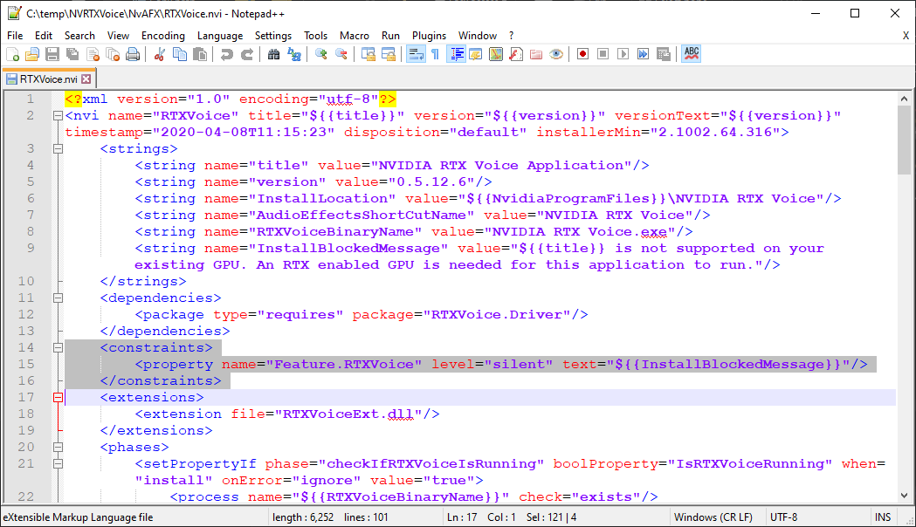The image size is (916, 527).
Task: Zoom in with magnifier plus icon
Action: click(x=320, y=54)
